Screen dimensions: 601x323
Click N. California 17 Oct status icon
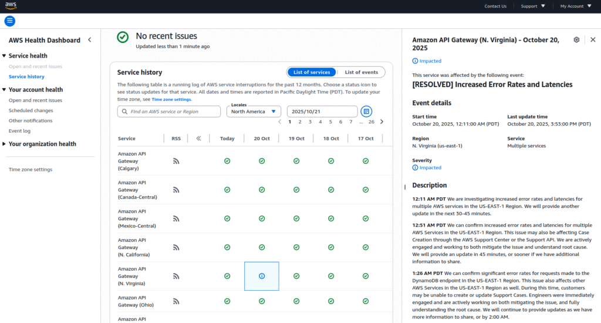366,247
